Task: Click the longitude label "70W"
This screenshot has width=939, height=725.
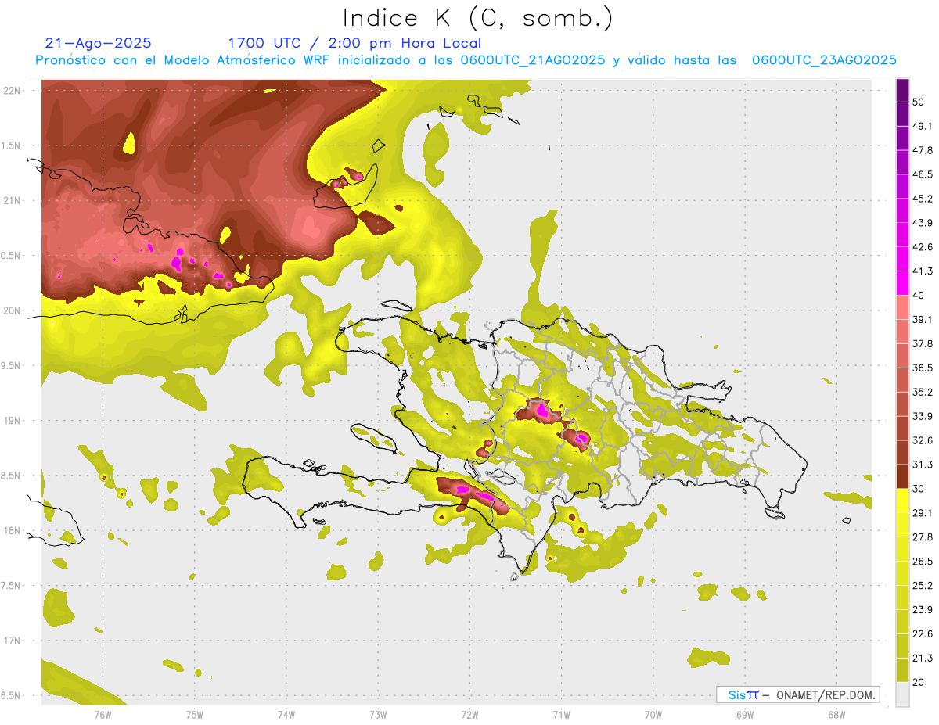Action: [x=653, y=715]
